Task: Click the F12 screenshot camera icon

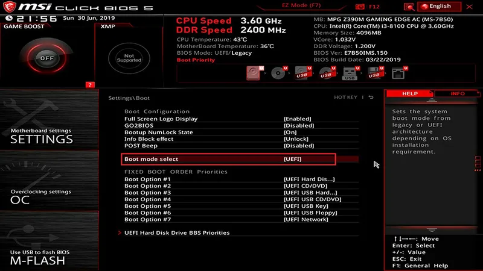Action: [361, 6]
